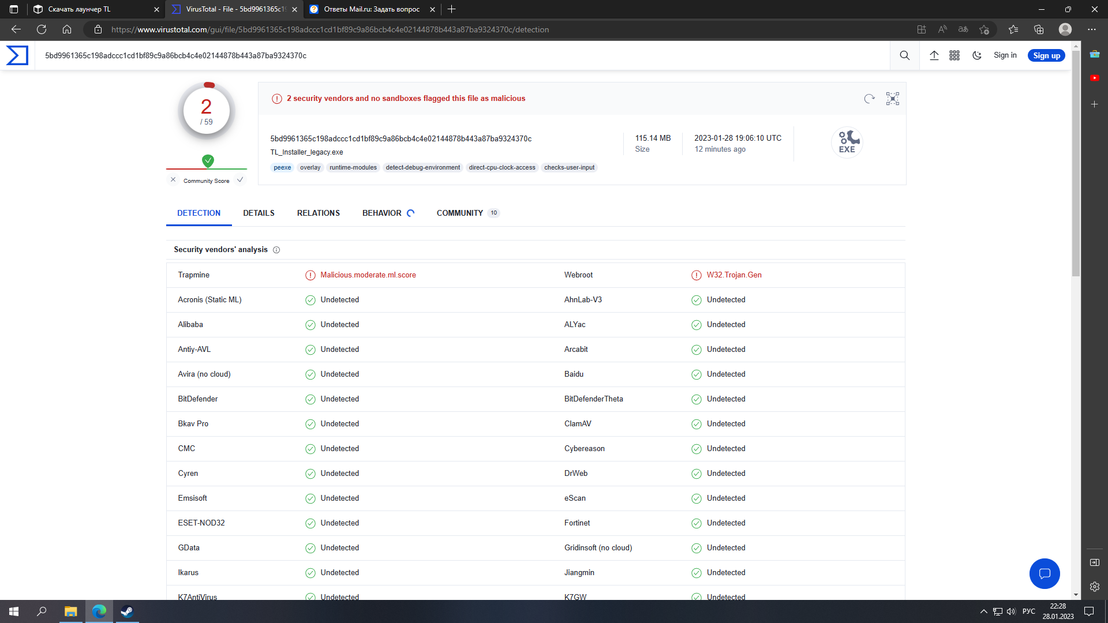
Task: Click info icon beside Security vendors' analysis
Action: (276, 250)
